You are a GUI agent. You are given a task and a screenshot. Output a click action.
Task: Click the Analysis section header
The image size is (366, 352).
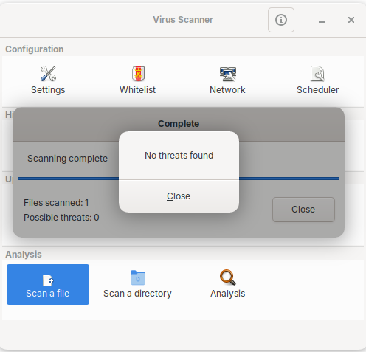pos(24,255)
